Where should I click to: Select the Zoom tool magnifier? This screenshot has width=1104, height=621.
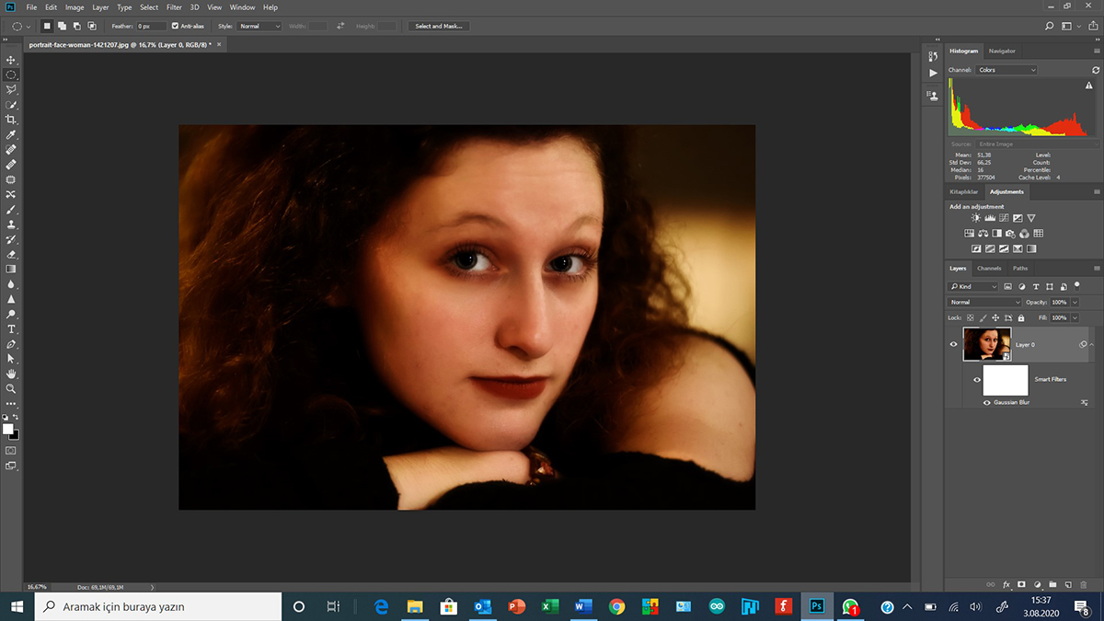coord(11,388)
